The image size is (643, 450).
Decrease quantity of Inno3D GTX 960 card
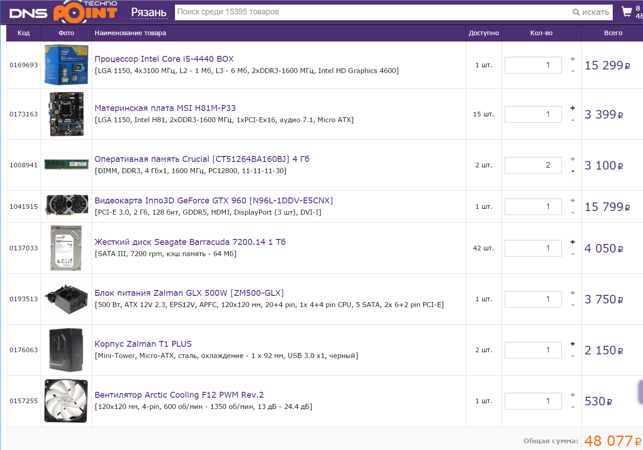pos(573,213)
